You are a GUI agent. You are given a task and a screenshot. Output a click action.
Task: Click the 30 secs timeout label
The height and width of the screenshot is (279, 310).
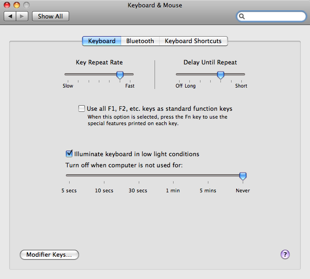(x=138, y=190)
